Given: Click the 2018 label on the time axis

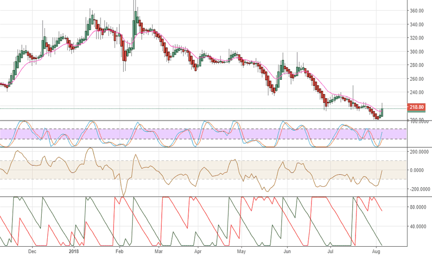Looking at the screenshot, I should coord(74,251).
